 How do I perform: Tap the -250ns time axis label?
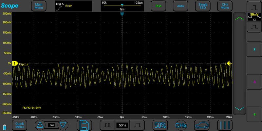coord(15,117)
